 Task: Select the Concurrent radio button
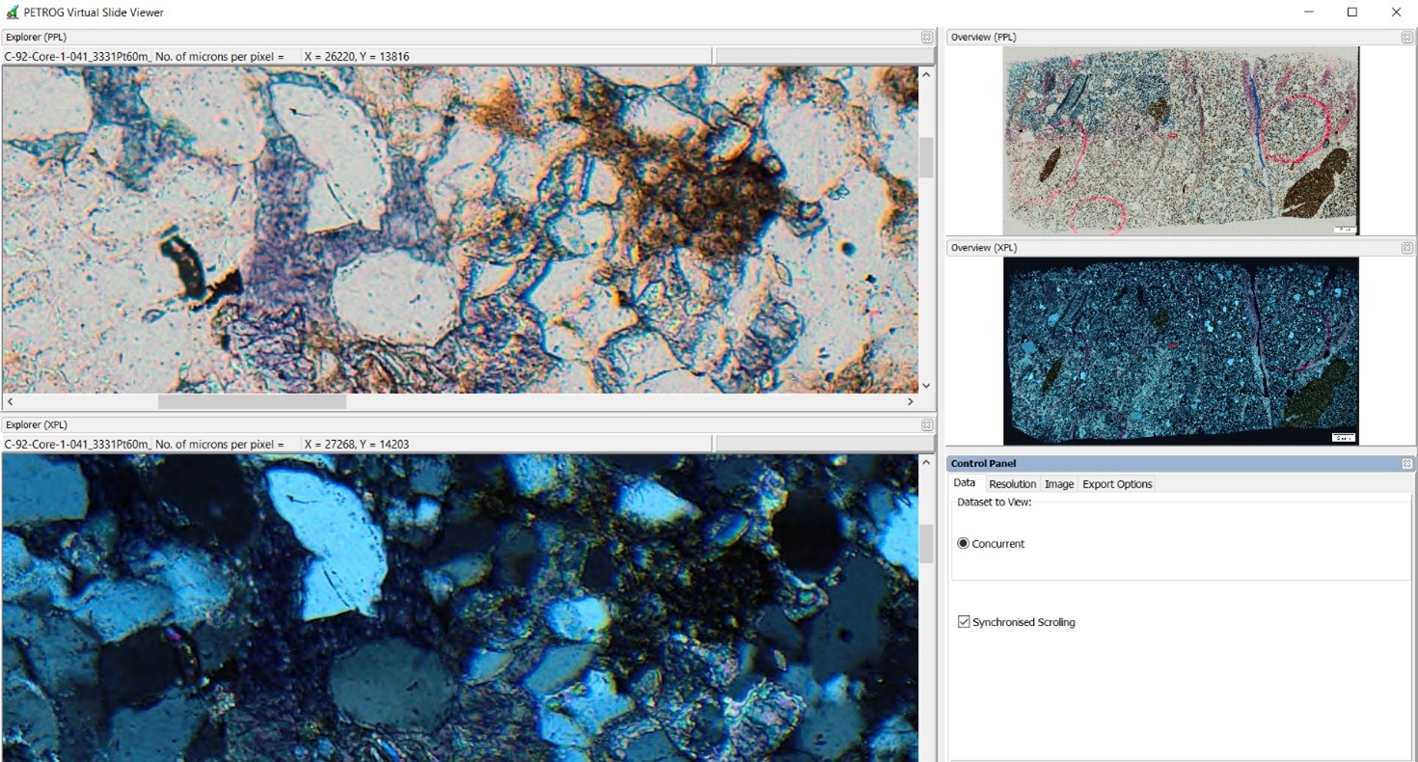963,544
